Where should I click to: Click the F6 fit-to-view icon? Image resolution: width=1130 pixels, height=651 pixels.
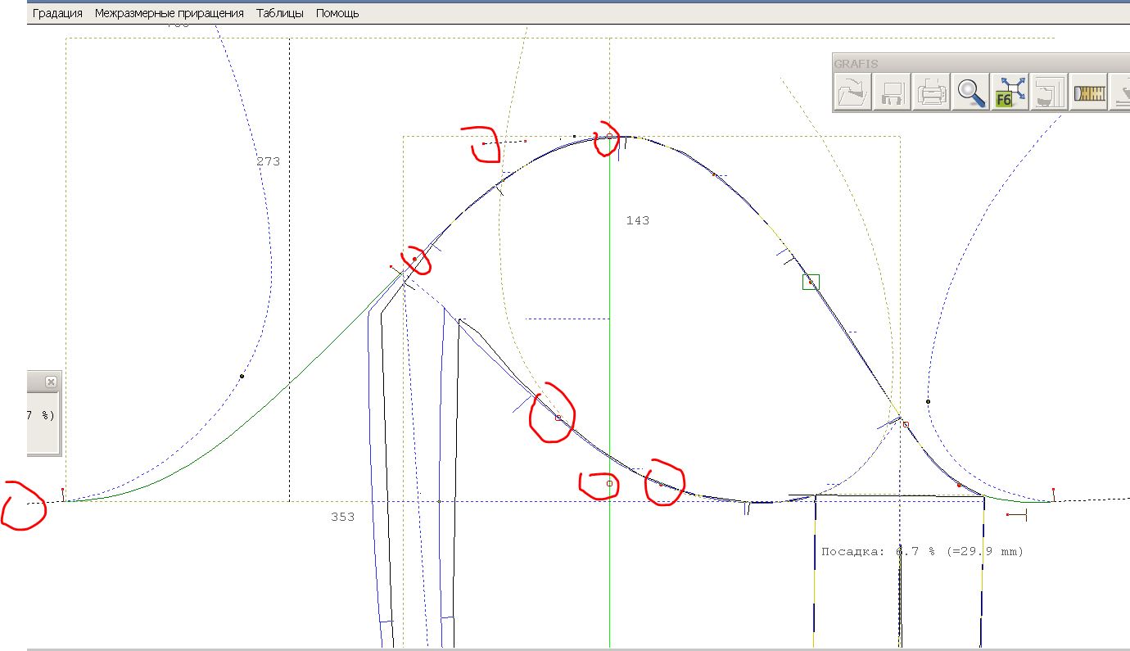click(1010, 92)
